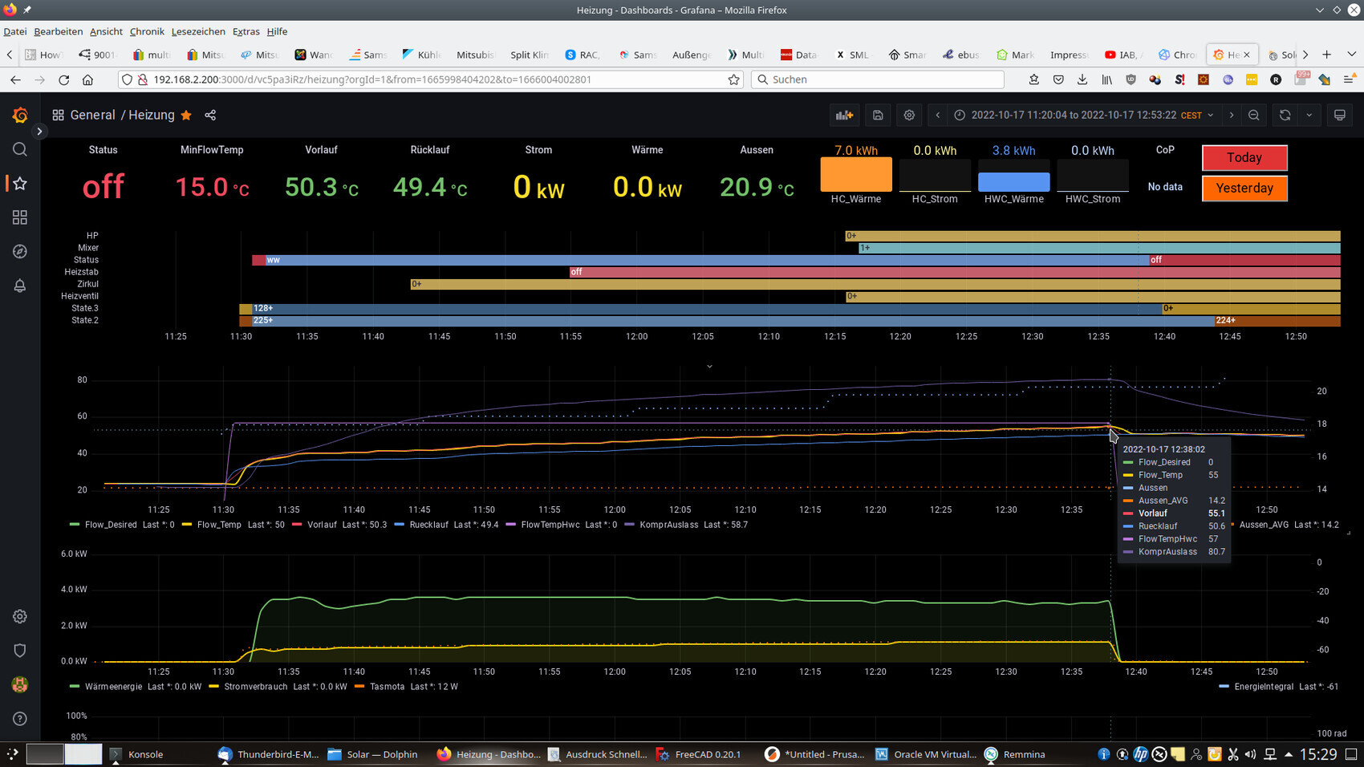Click the orange HC_Wärme bar gauge
1364x767 pixels.
tap(855, 175)
